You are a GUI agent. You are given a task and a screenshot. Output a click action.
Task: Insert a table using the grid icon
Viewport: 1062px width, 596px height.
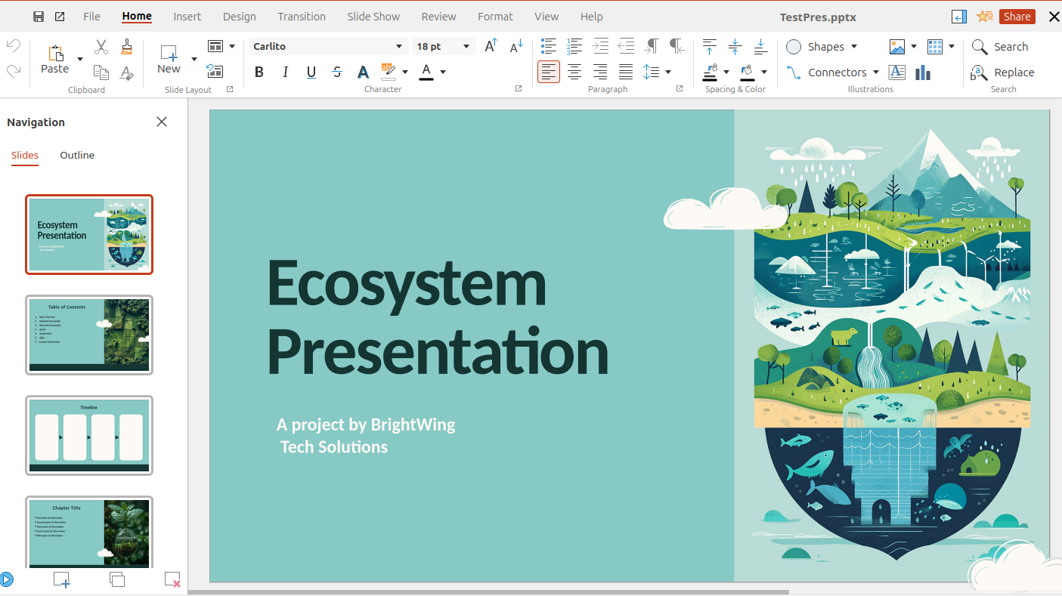point(935,47)
